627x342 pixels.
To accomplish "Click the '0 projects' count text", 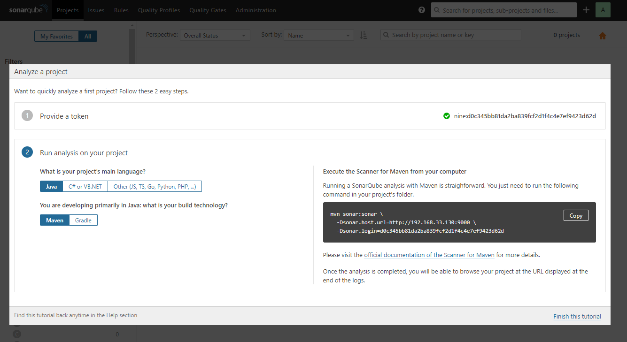I will coord(566,35).
